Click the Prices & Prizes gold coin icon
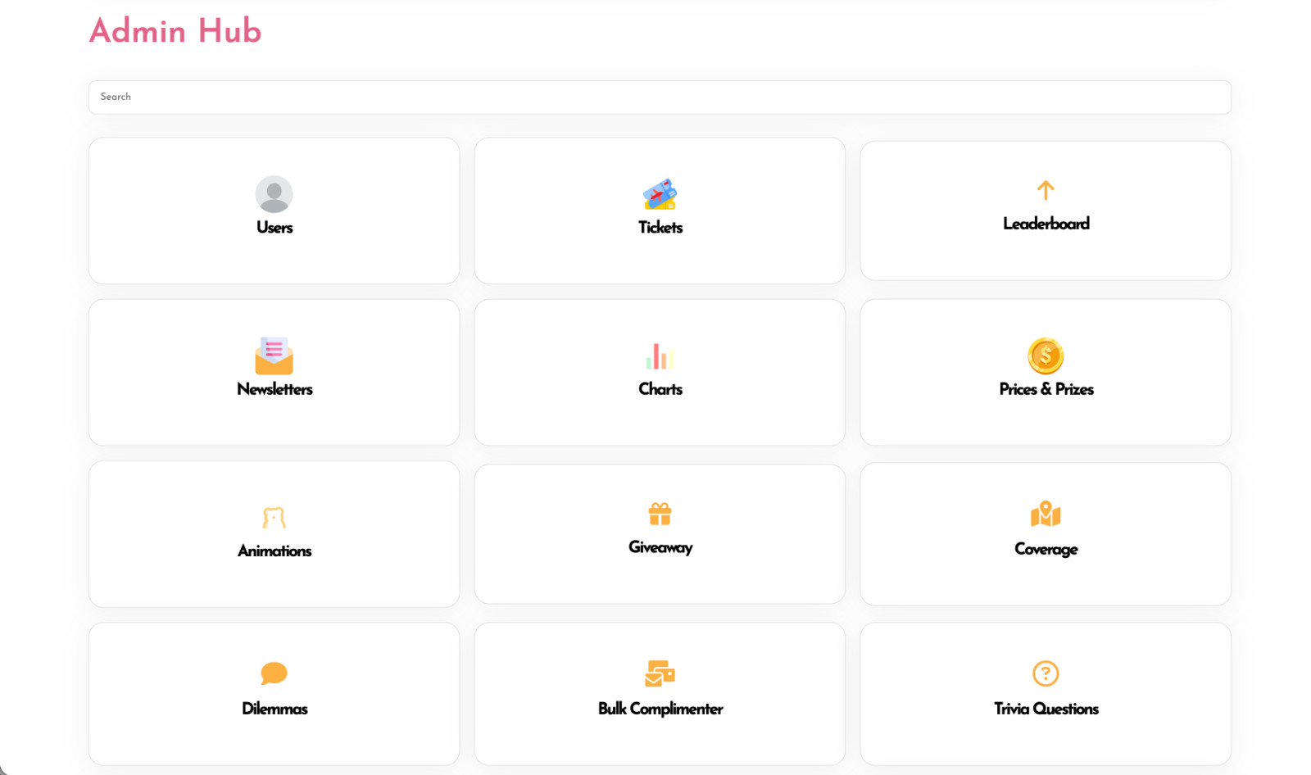Viewport: 1311px width, 775px height. [x=1046, y=356]
